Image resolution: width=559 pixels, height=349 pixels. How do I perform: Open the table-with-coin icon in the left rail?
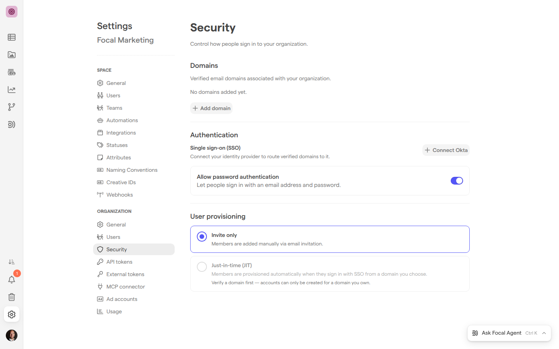click(x=12, y=72)
